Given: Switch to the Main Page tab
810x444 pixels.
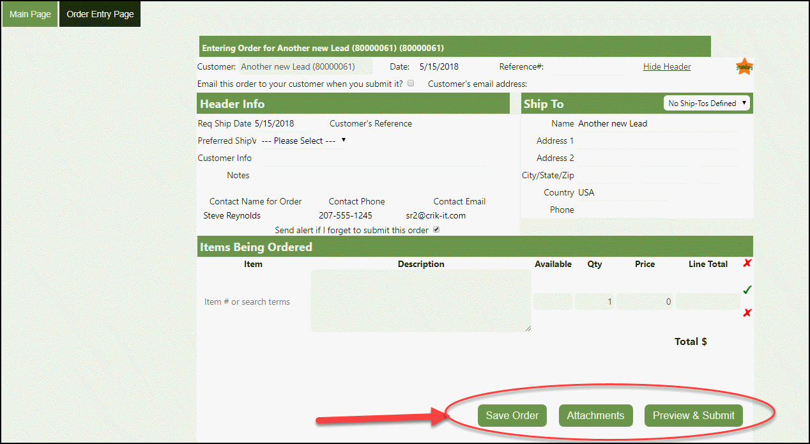Looking at the screenshot, I should tap(30, 14).
